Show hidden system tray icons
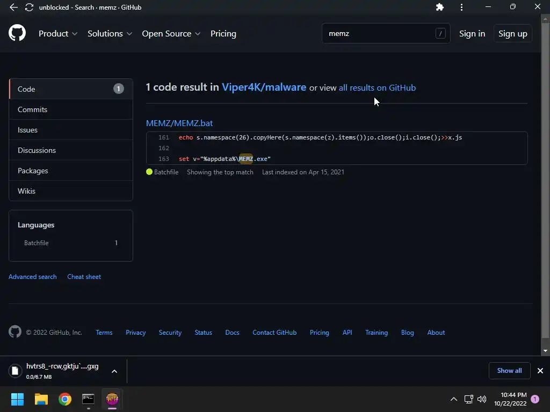The width and height of the screenshot is (550, 412). [453, 399]
